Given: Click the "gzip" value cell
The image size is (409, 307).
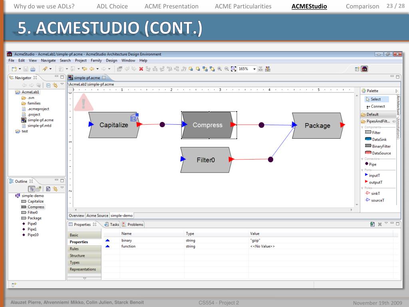Looking at the screenshot, I should pyautogui.click(x=255, y=240).
